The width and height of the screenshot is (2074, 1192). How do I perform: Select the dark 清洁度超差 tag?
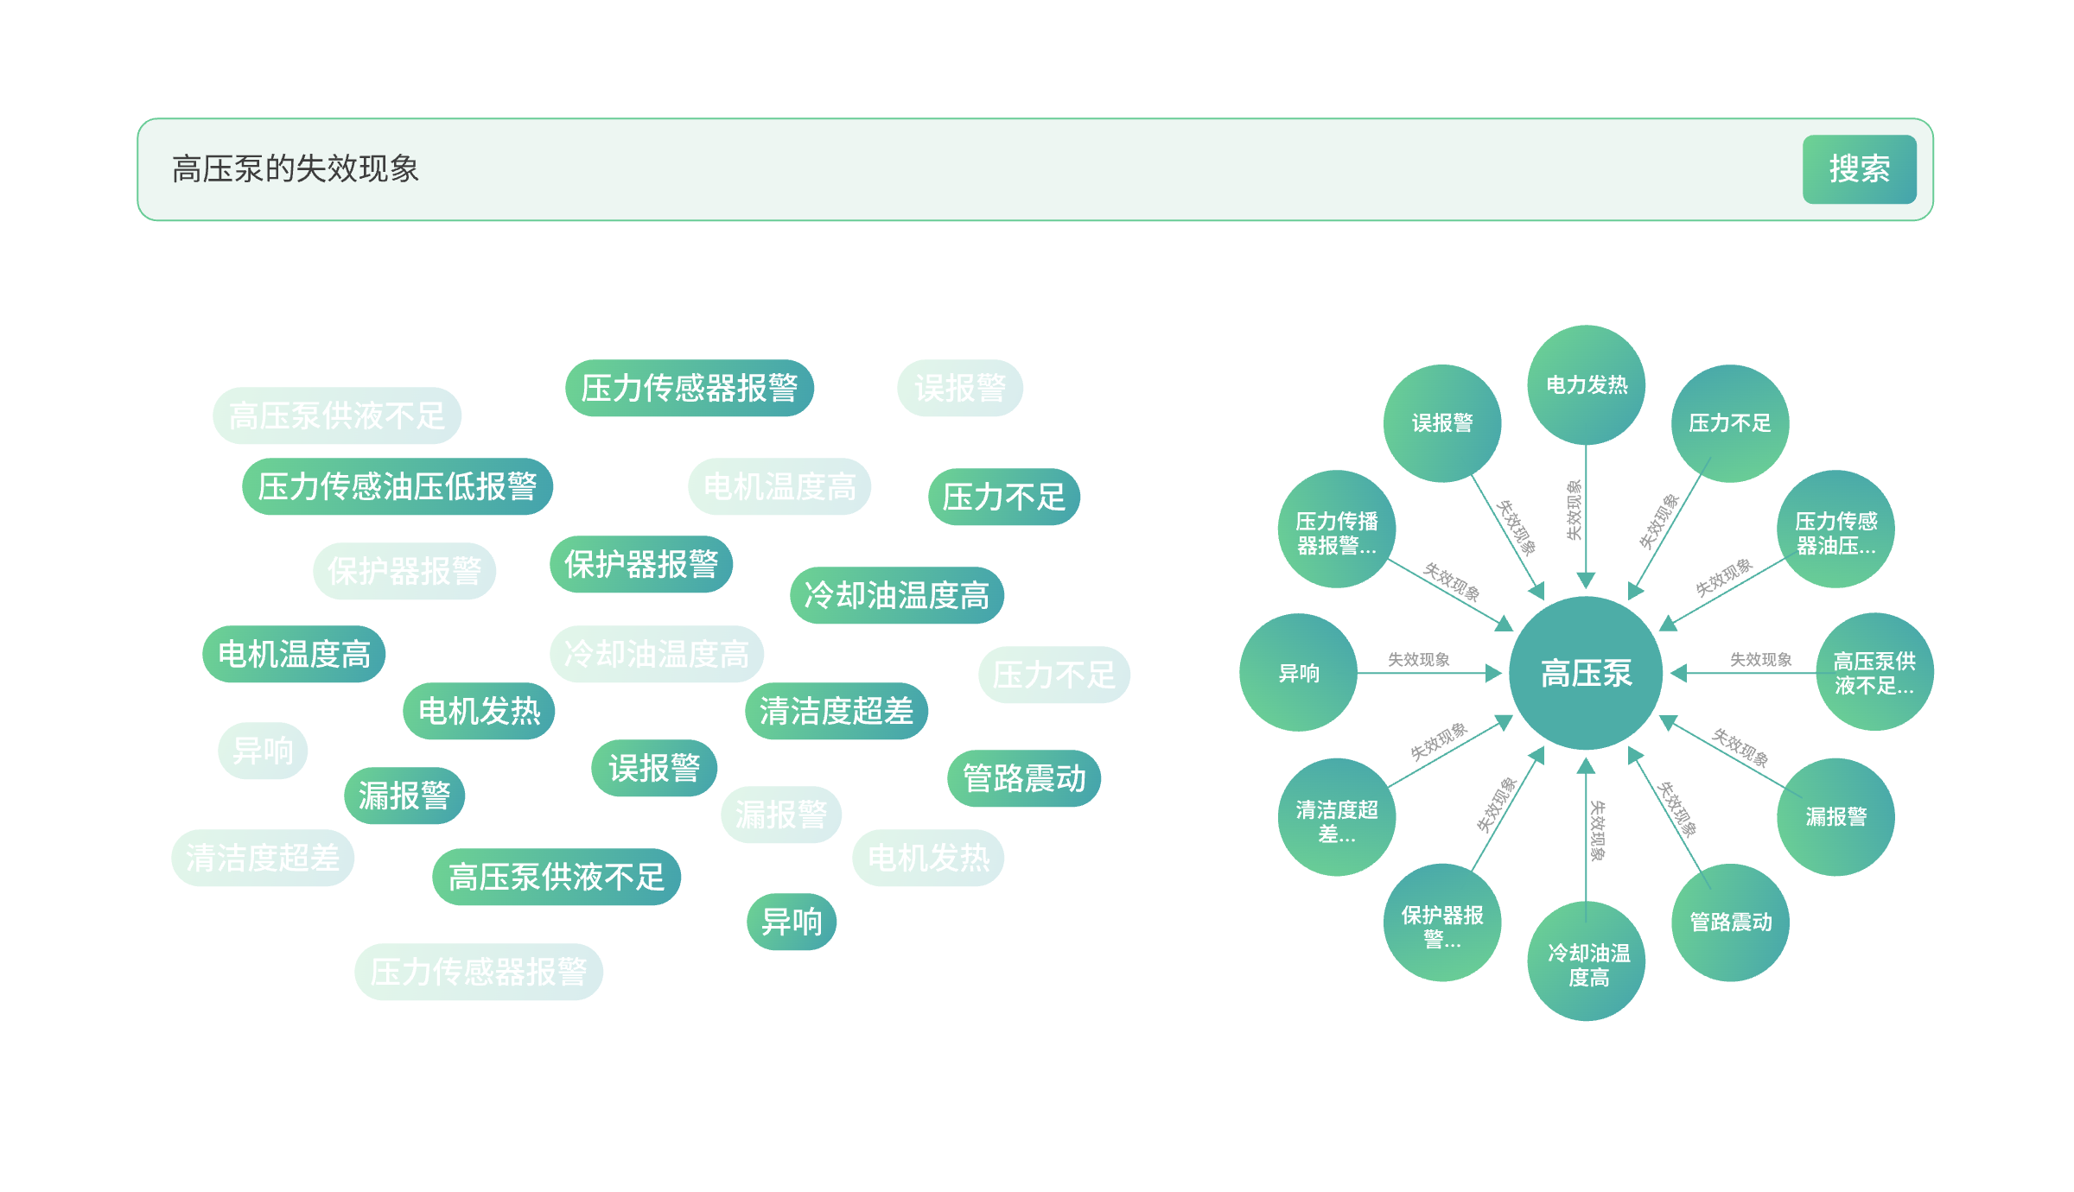837,711
